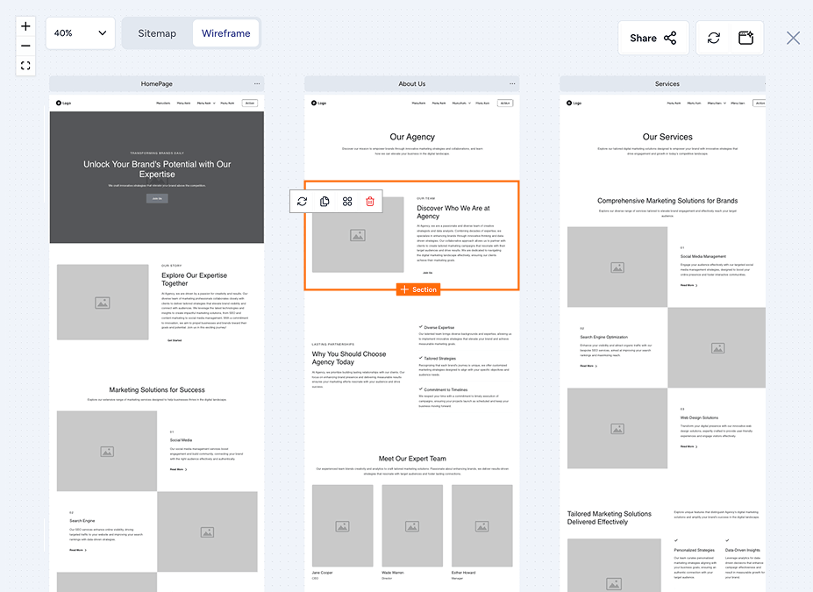Click the zoom in plus icon
The width and height of the screenshot is (813, 592).
click(x=25, y=25)
